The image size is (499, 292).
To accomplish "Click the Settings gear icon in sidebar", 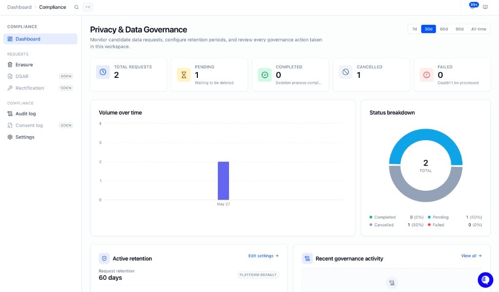I will pyautogui.click(x=10, y=137).
